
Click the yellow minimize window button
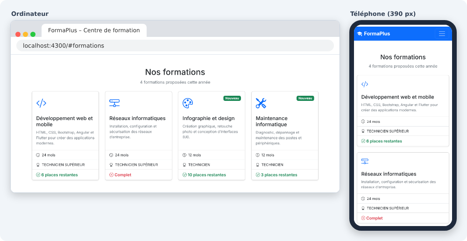click(x=25, y=34)
